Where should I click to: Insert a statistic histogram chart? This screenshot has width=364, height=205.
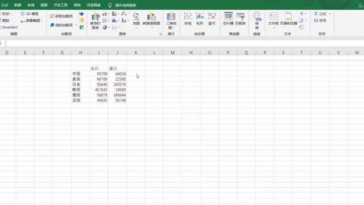(115, 20)
